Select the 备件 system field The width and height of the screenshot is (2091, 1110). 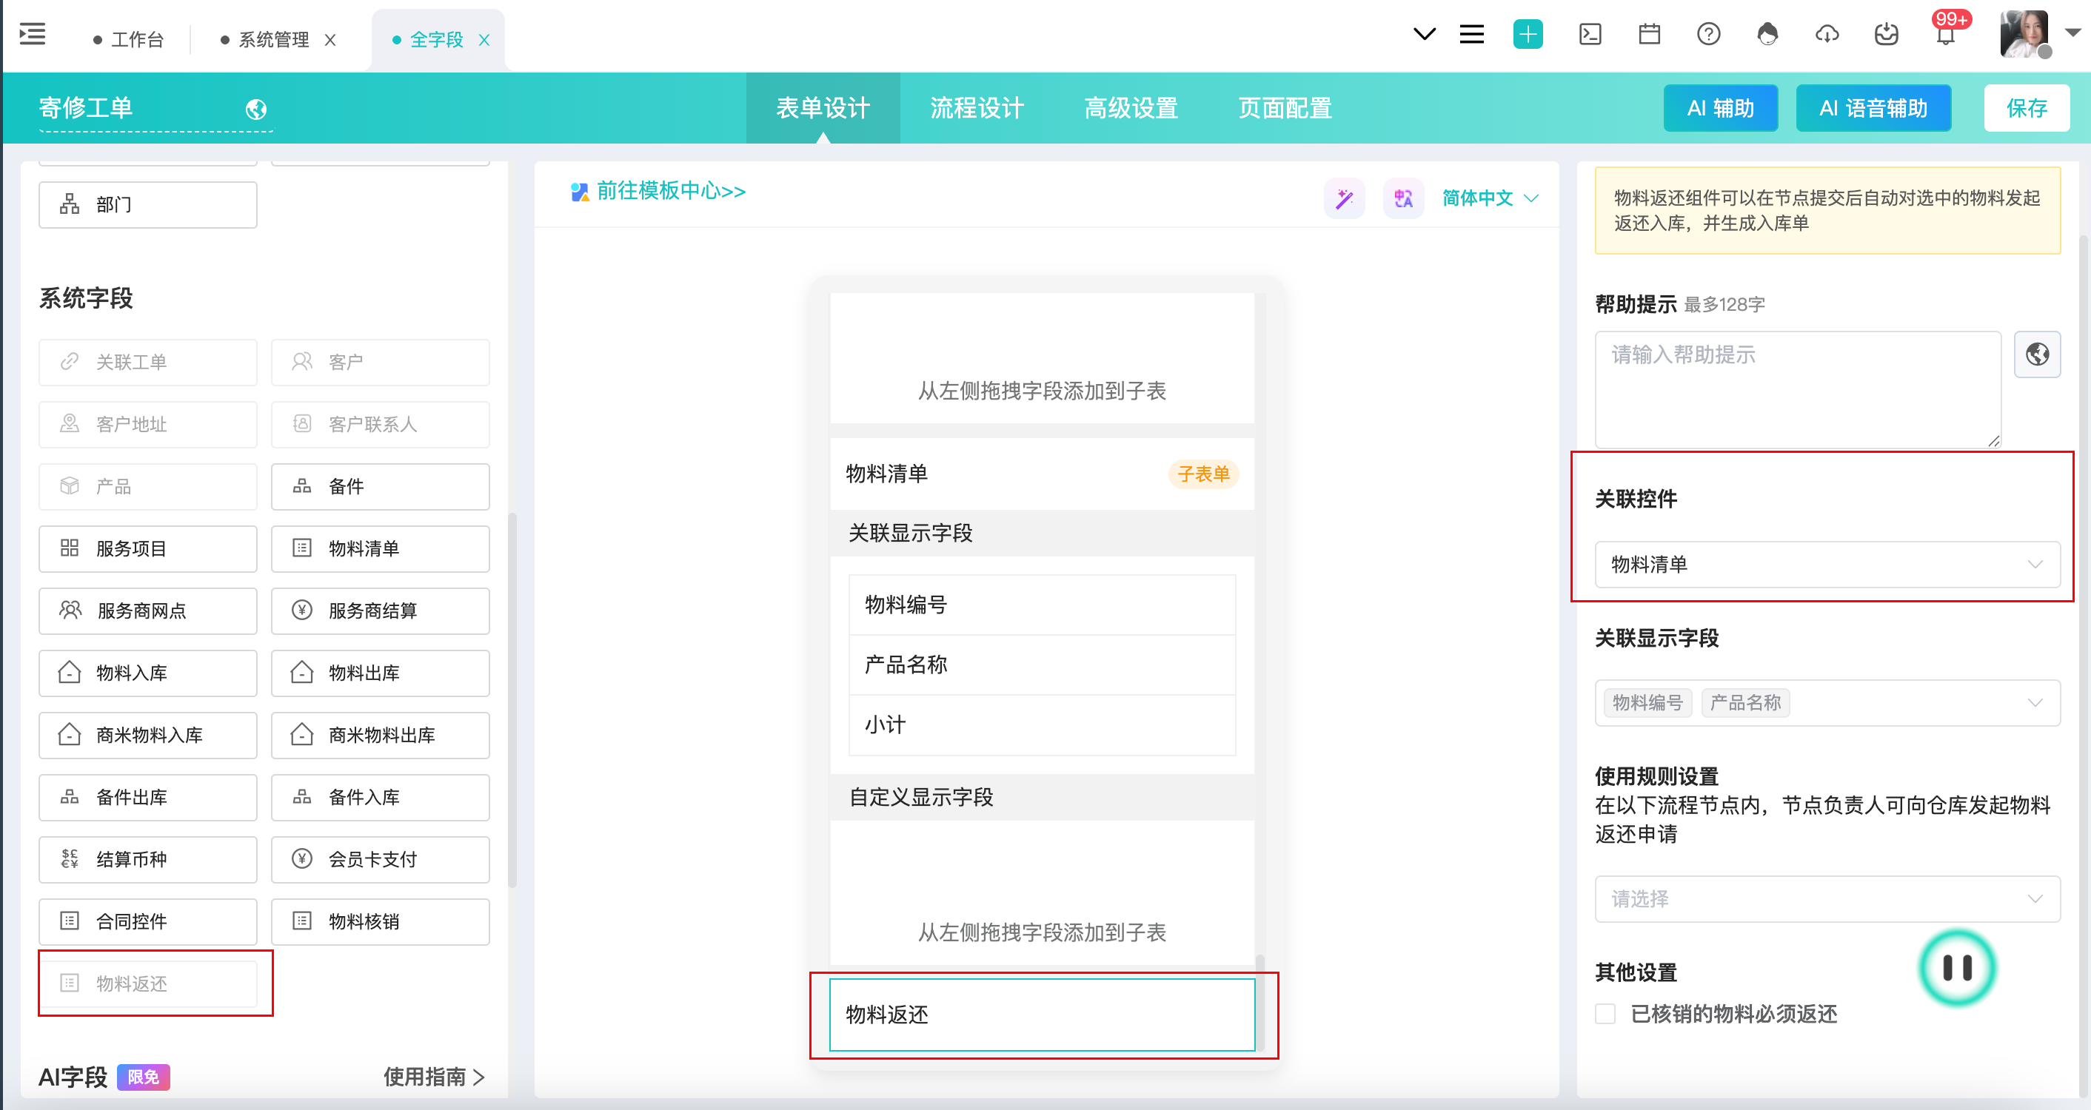click(x=380, y=487)
